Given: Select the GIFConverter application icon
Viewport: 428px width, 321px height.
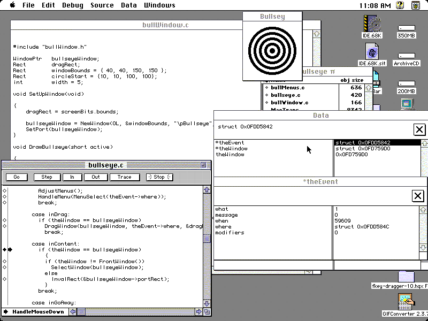Looking at the screenshot, I should click(x=407, y=303).
